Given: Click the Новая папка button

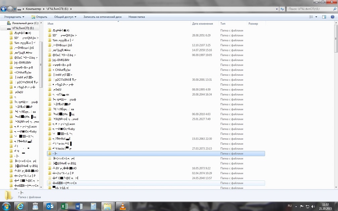Looking at the screenshot, I should click(x=136, y=17).
